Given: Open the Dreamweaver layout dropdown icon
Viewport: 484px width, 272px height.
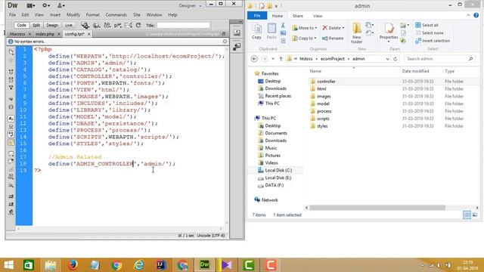Looking at the screenshot, I should [30, 5].
